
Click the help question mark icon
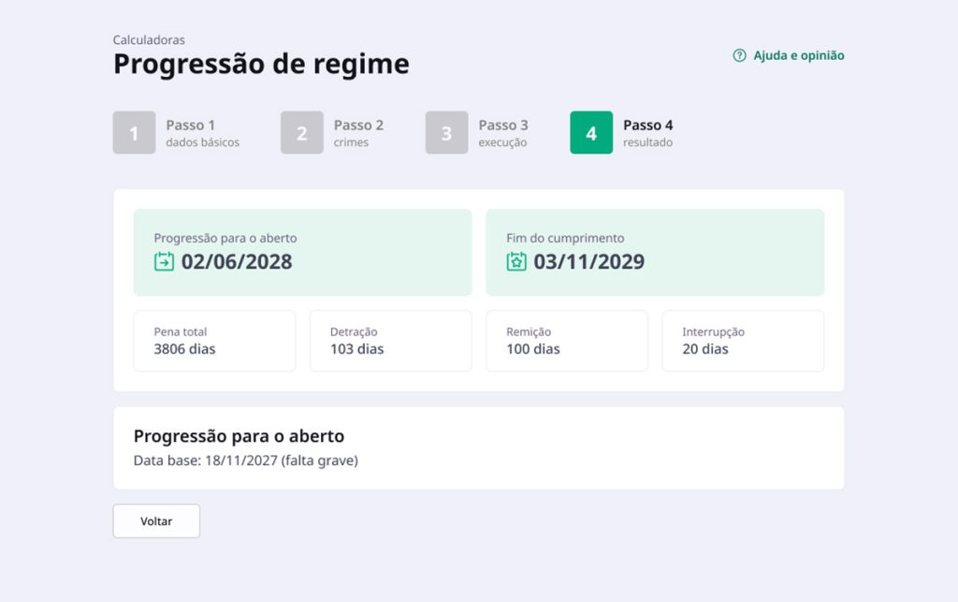tap(739, 56)
